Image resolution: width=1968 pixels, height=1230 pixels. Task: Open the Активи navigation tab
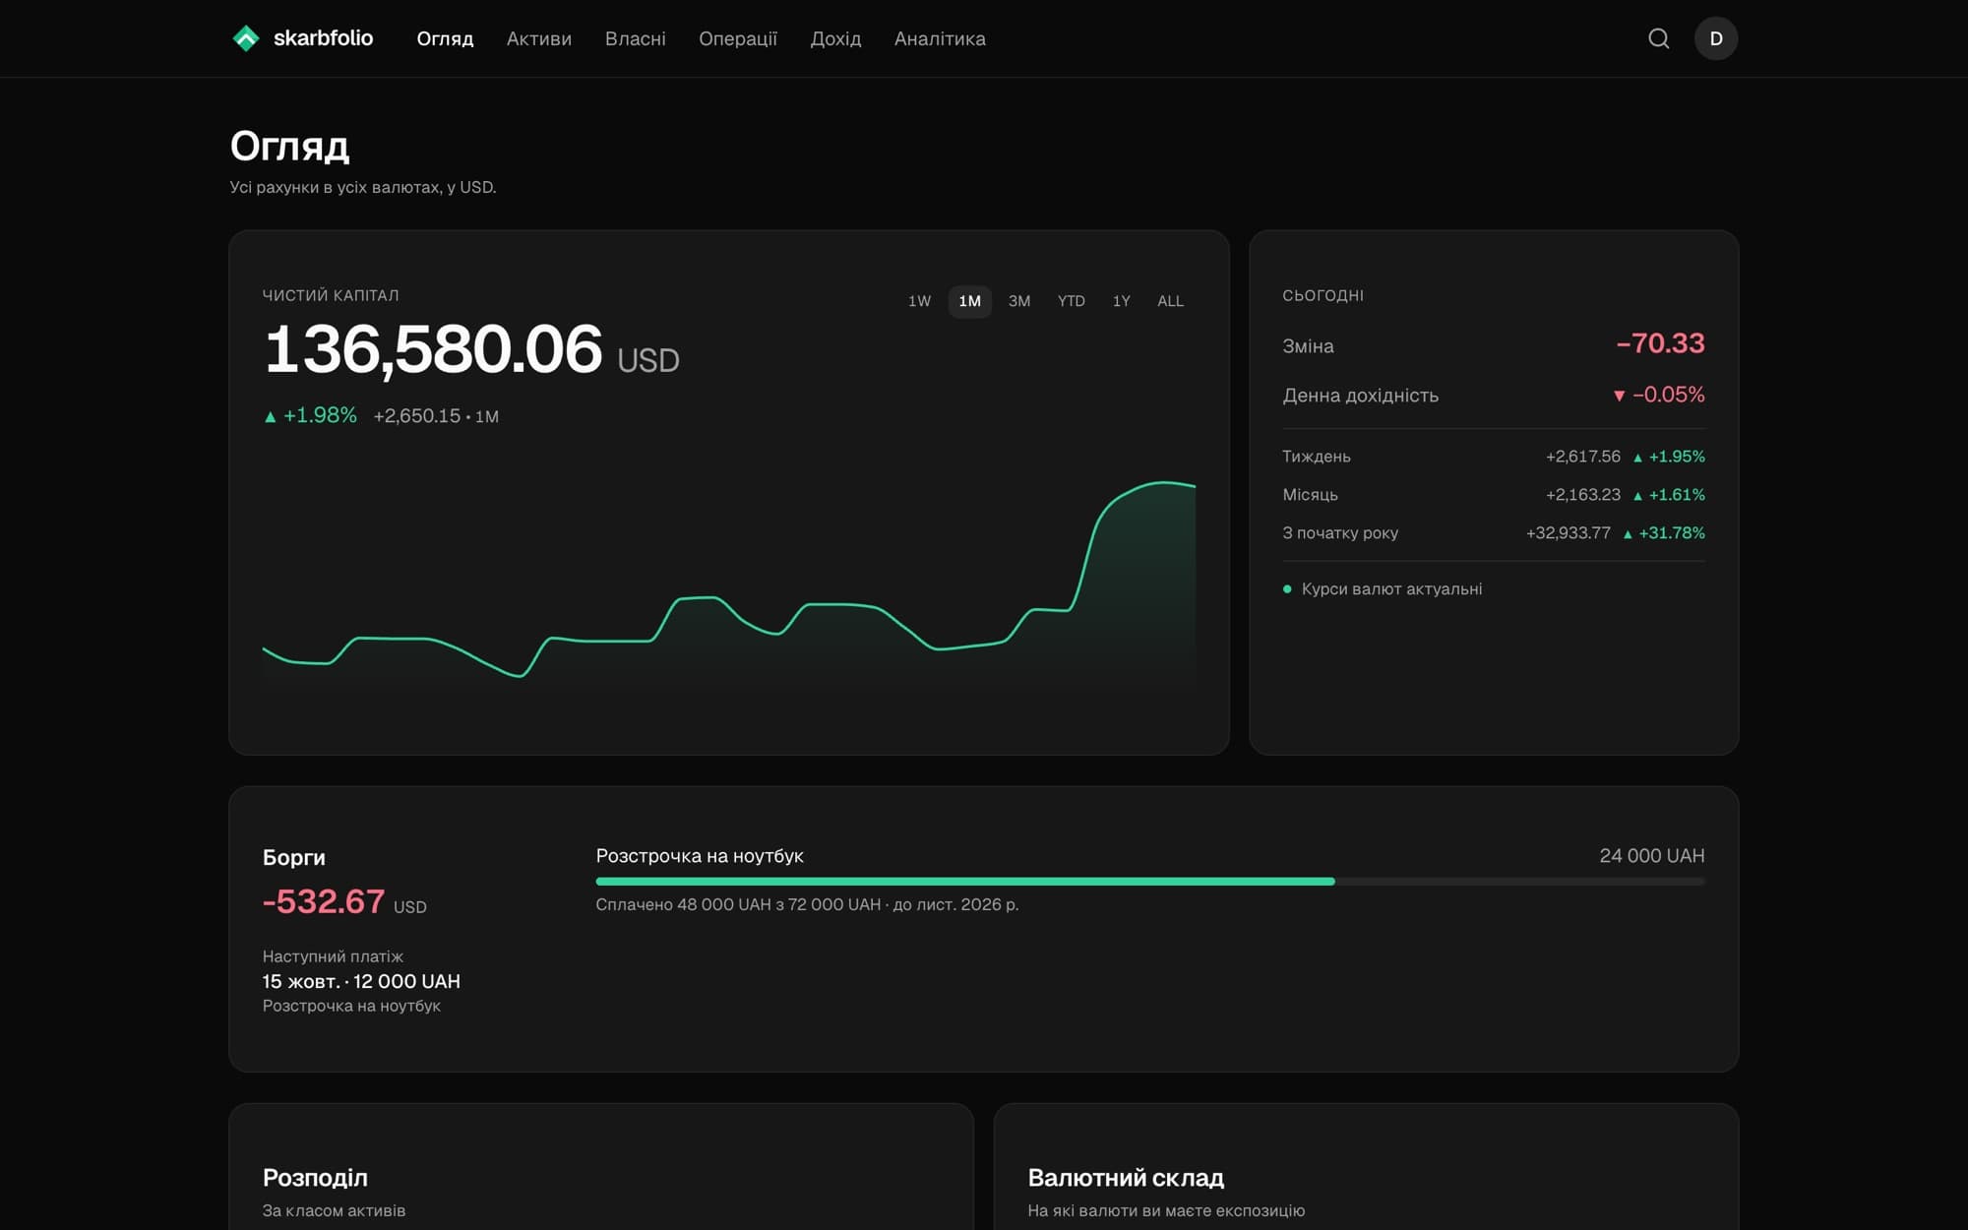[539, 38]
